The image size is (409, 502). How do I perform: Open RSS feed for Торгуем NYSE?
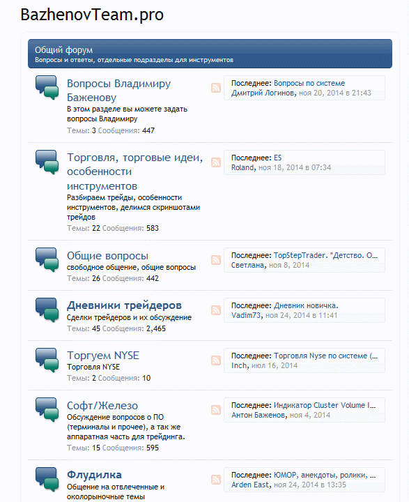coord(216,360)
